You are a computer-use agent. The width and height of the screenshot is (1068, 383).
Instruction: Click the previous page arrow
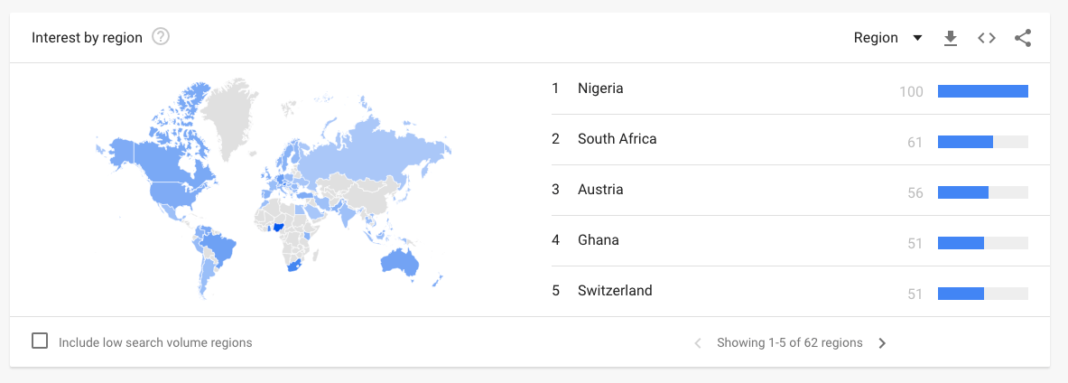click(x=698, y=343)
